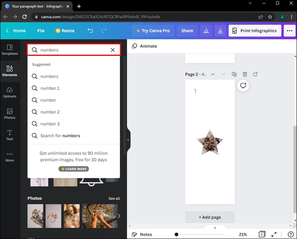Open the File menu
Screen dimensions: 297x239
(41, 31)
